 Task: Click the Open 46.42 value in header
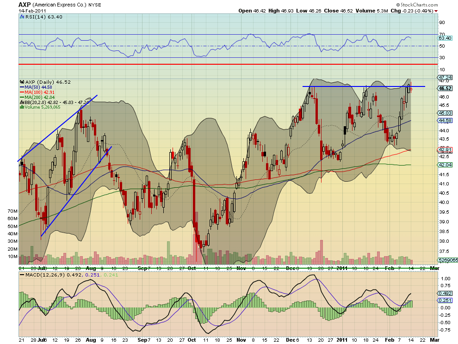(x=252, y=11)
